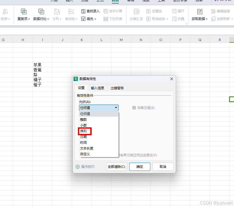Expand the 取消组合 ungroup dropdown
The width and height of the screenshot is (234, 207).
coord(167,19)
